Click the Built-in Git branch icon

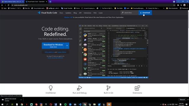click(108, 88)
